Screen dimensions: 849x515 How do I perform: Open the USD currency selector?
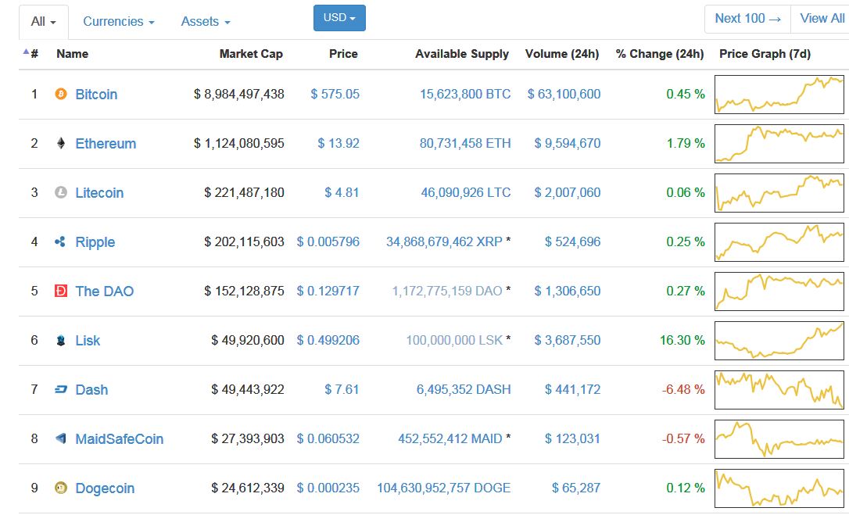(x=339, y=18)
